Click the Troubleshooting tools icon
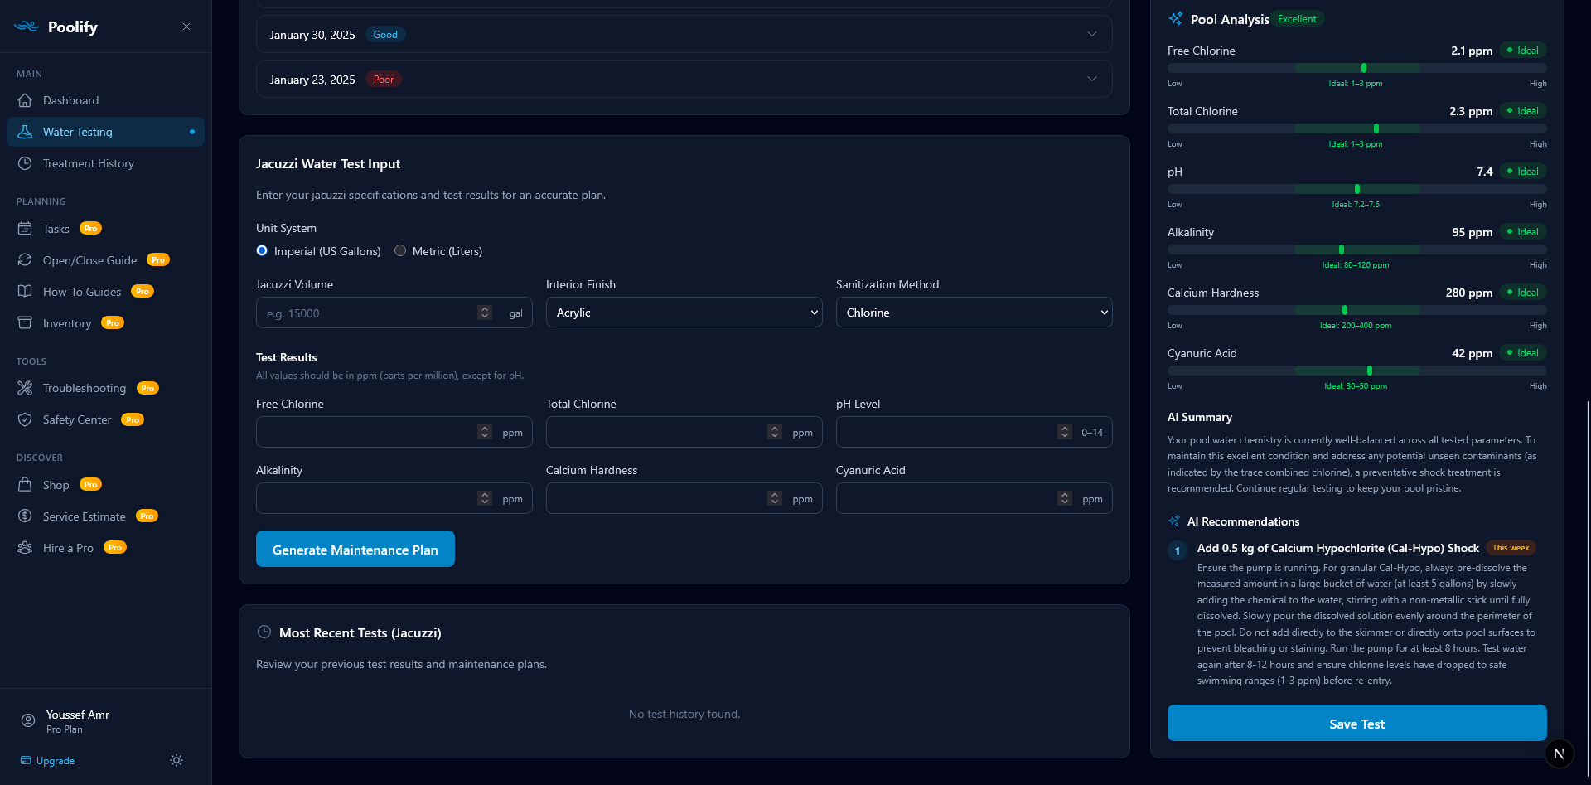 (x=25, y=388)
